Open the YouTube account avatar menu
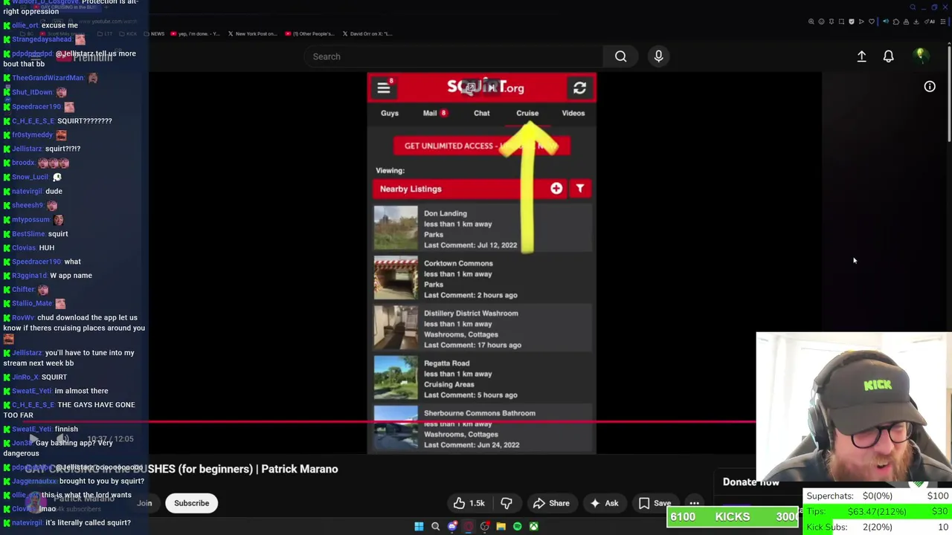Screen dimensions: 952x535 pos(920,56)
